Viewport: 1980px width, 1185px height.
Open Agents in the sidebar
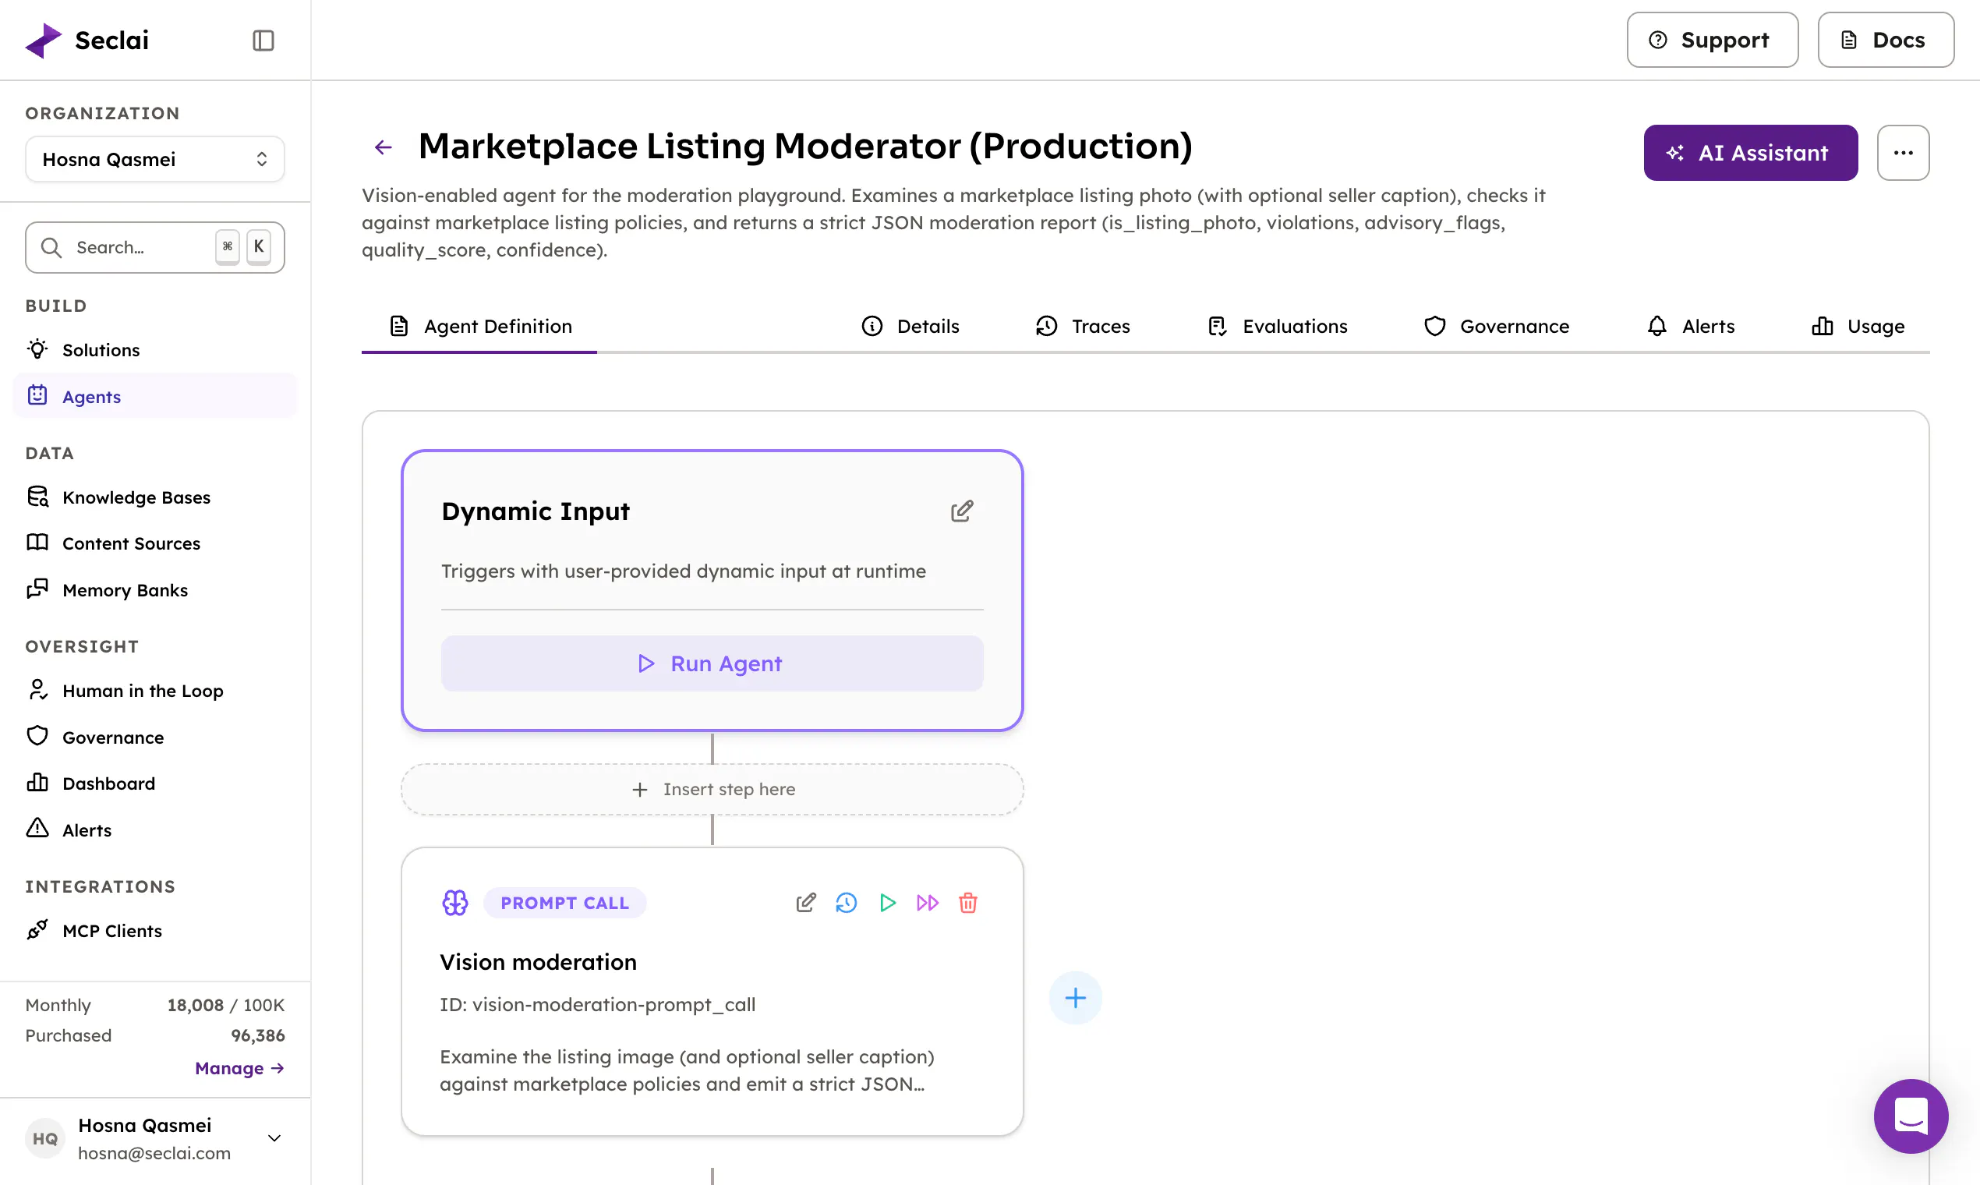[x=155, y=396]
